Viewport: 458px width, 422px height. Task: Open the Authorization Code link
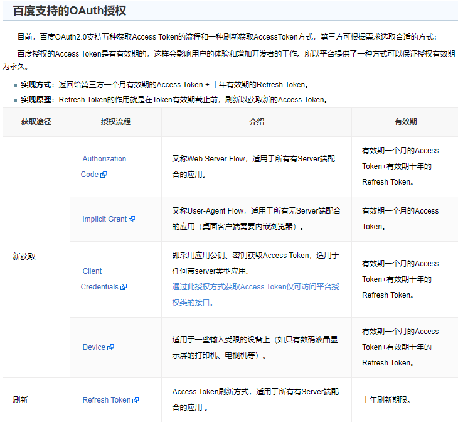[x=104, y=159]
